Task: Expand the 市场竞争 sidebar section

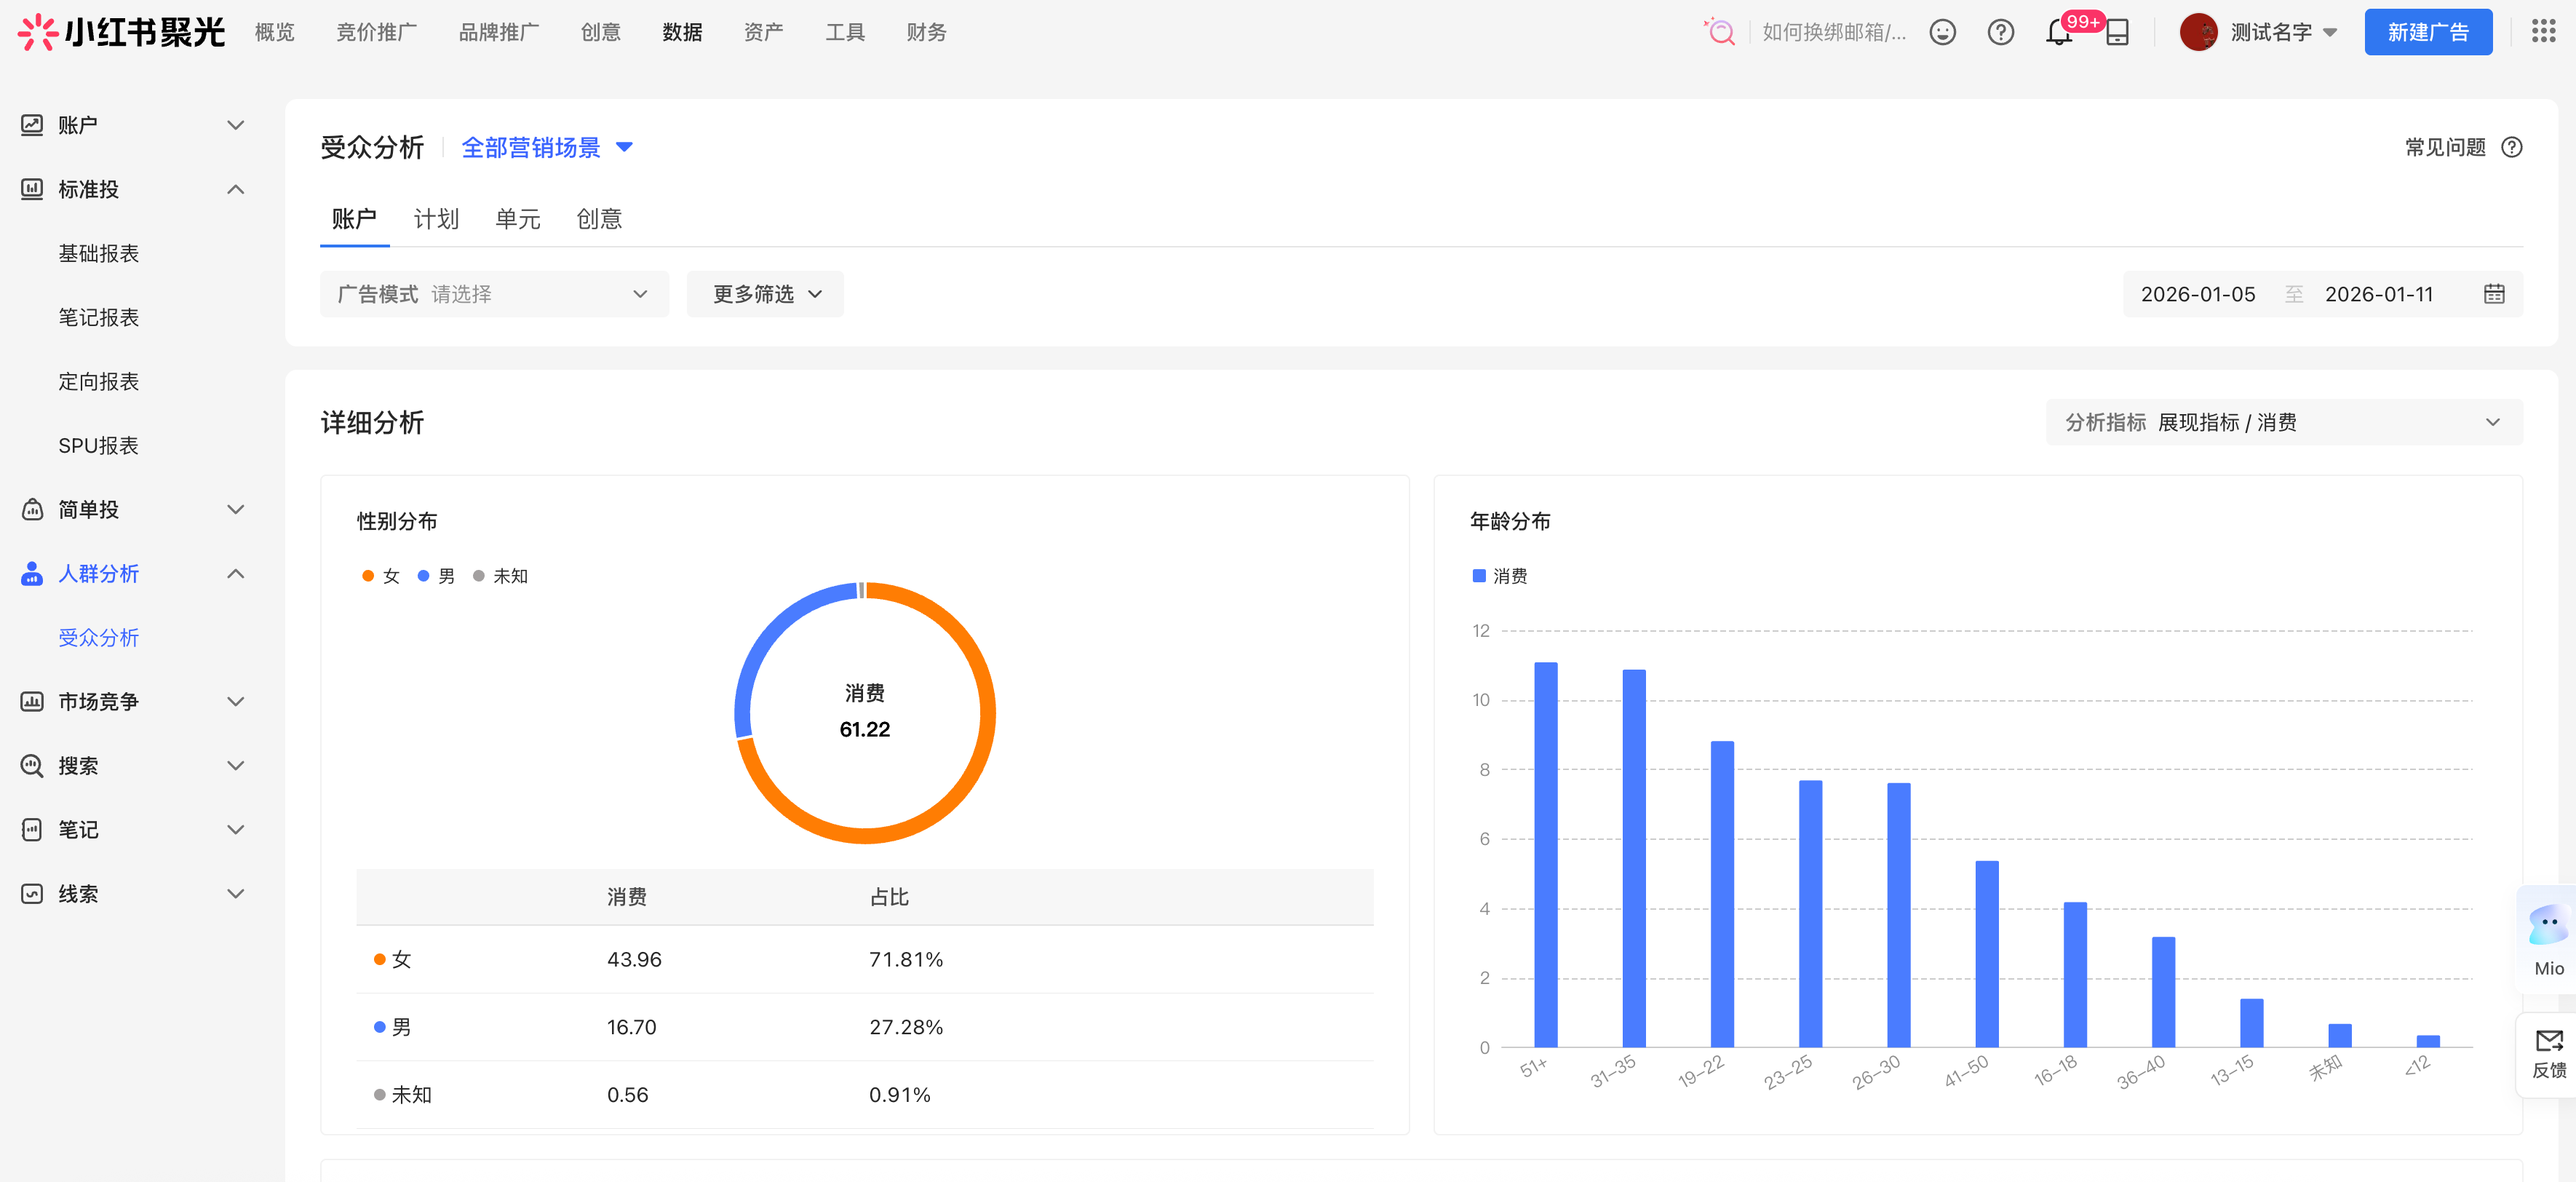Action: click(x=235, y=701)
